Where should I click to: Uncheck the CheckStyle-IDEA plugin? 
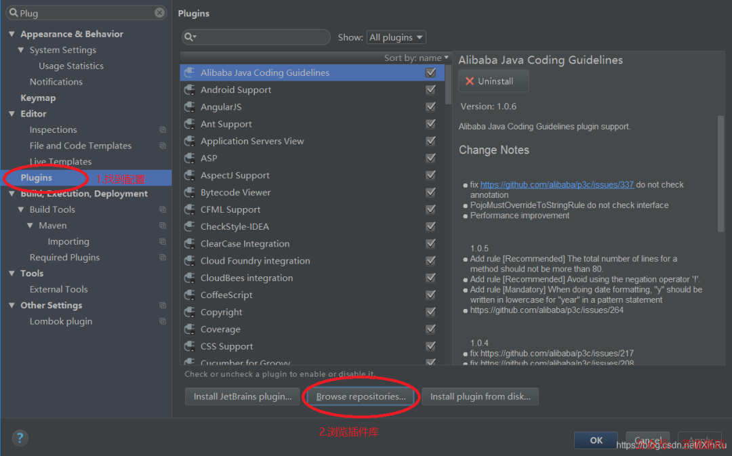pos(431,226)
